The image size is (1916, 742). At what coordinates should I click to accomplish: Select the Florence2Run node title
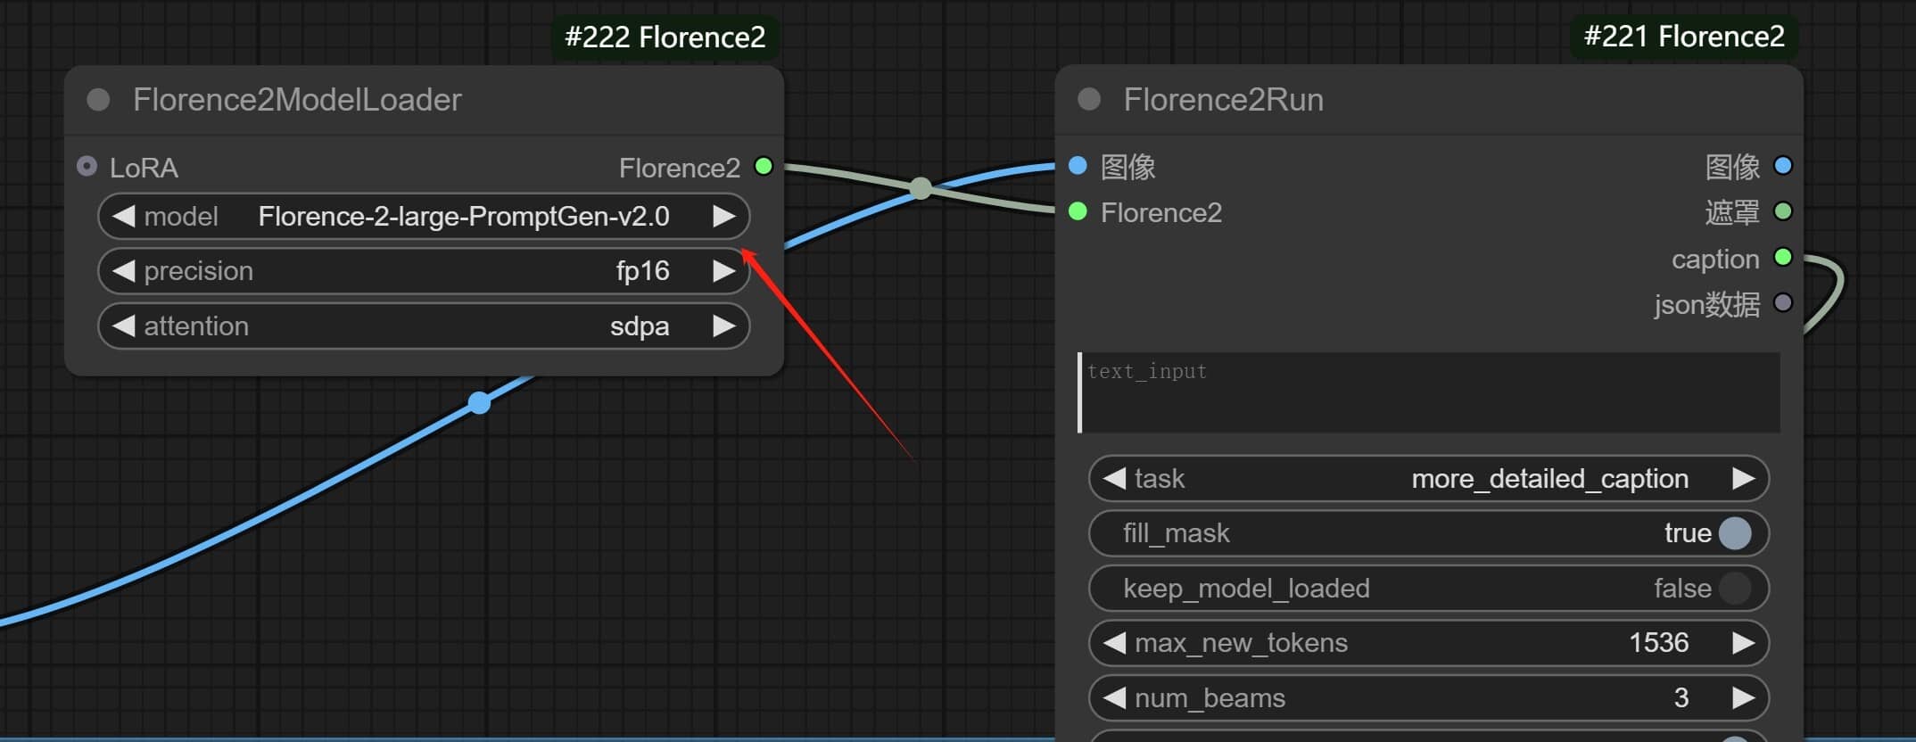(x=1223, y=99)
